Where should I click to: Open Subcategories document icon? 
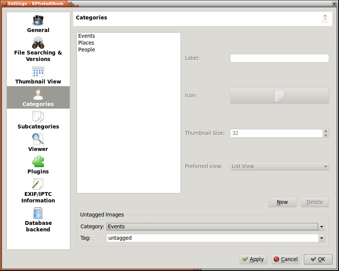[38, 117]
